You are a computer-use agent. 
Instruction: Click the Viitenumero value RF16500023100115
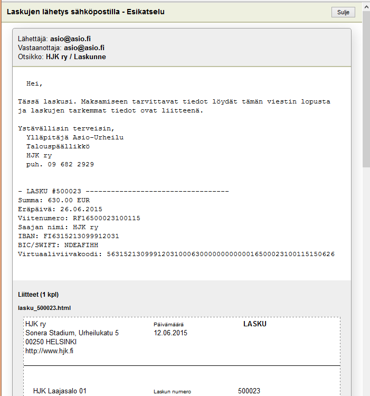(107, 218)
